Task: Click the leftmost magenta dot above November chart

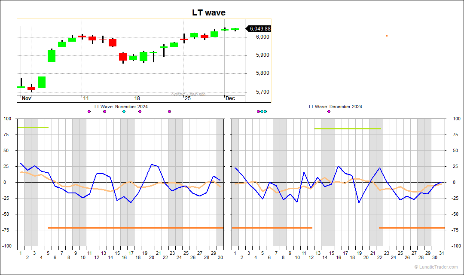Action: [x=89, y=112]
